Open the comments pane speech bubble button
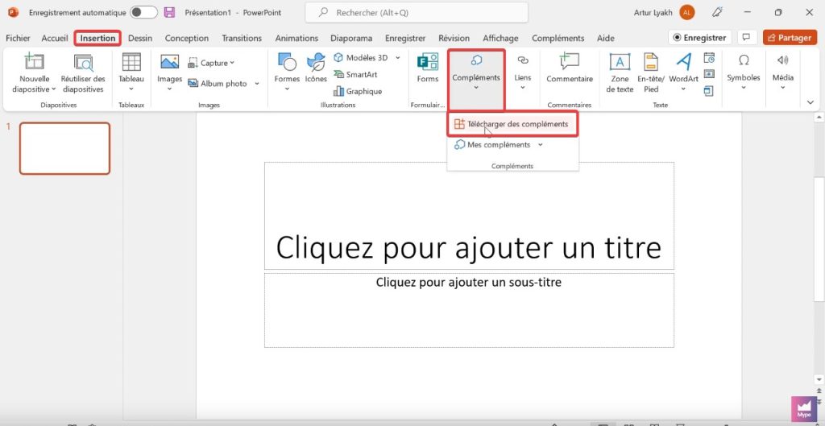This screenshot has width=825, height=426. pos(745,38)
